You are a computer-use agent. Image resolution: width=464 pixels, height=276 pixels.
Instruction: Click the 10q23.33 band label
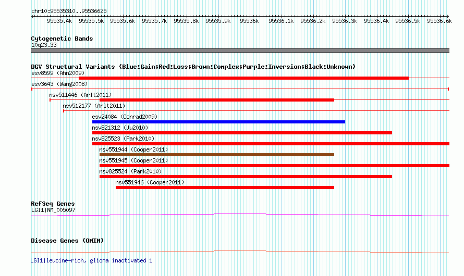click(x=44, y=45)
